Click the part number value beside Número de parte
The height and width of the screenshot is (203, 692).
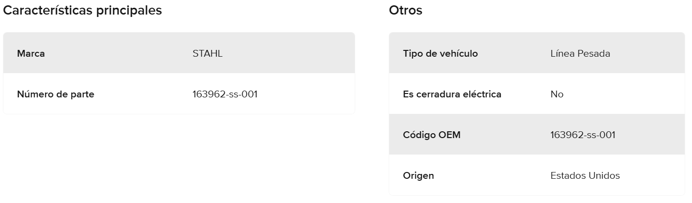coord(225,94)
